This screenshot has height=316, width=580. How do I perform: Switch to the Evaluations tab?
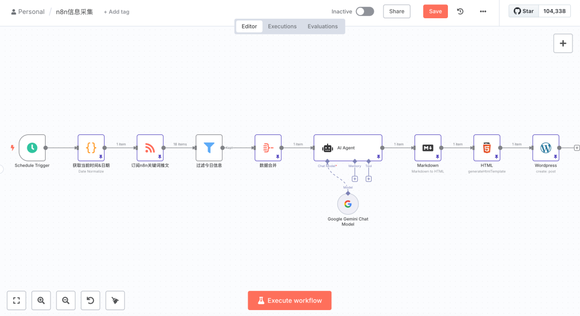click(323, 26)
